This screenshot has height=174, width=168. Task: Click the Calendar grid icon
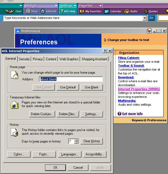point(107,11)
